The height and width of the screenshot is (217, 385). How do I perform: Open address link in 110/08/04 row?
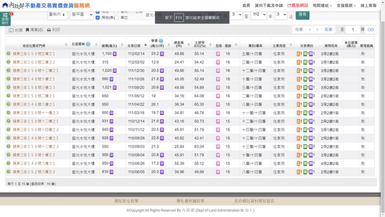[34, 155]
